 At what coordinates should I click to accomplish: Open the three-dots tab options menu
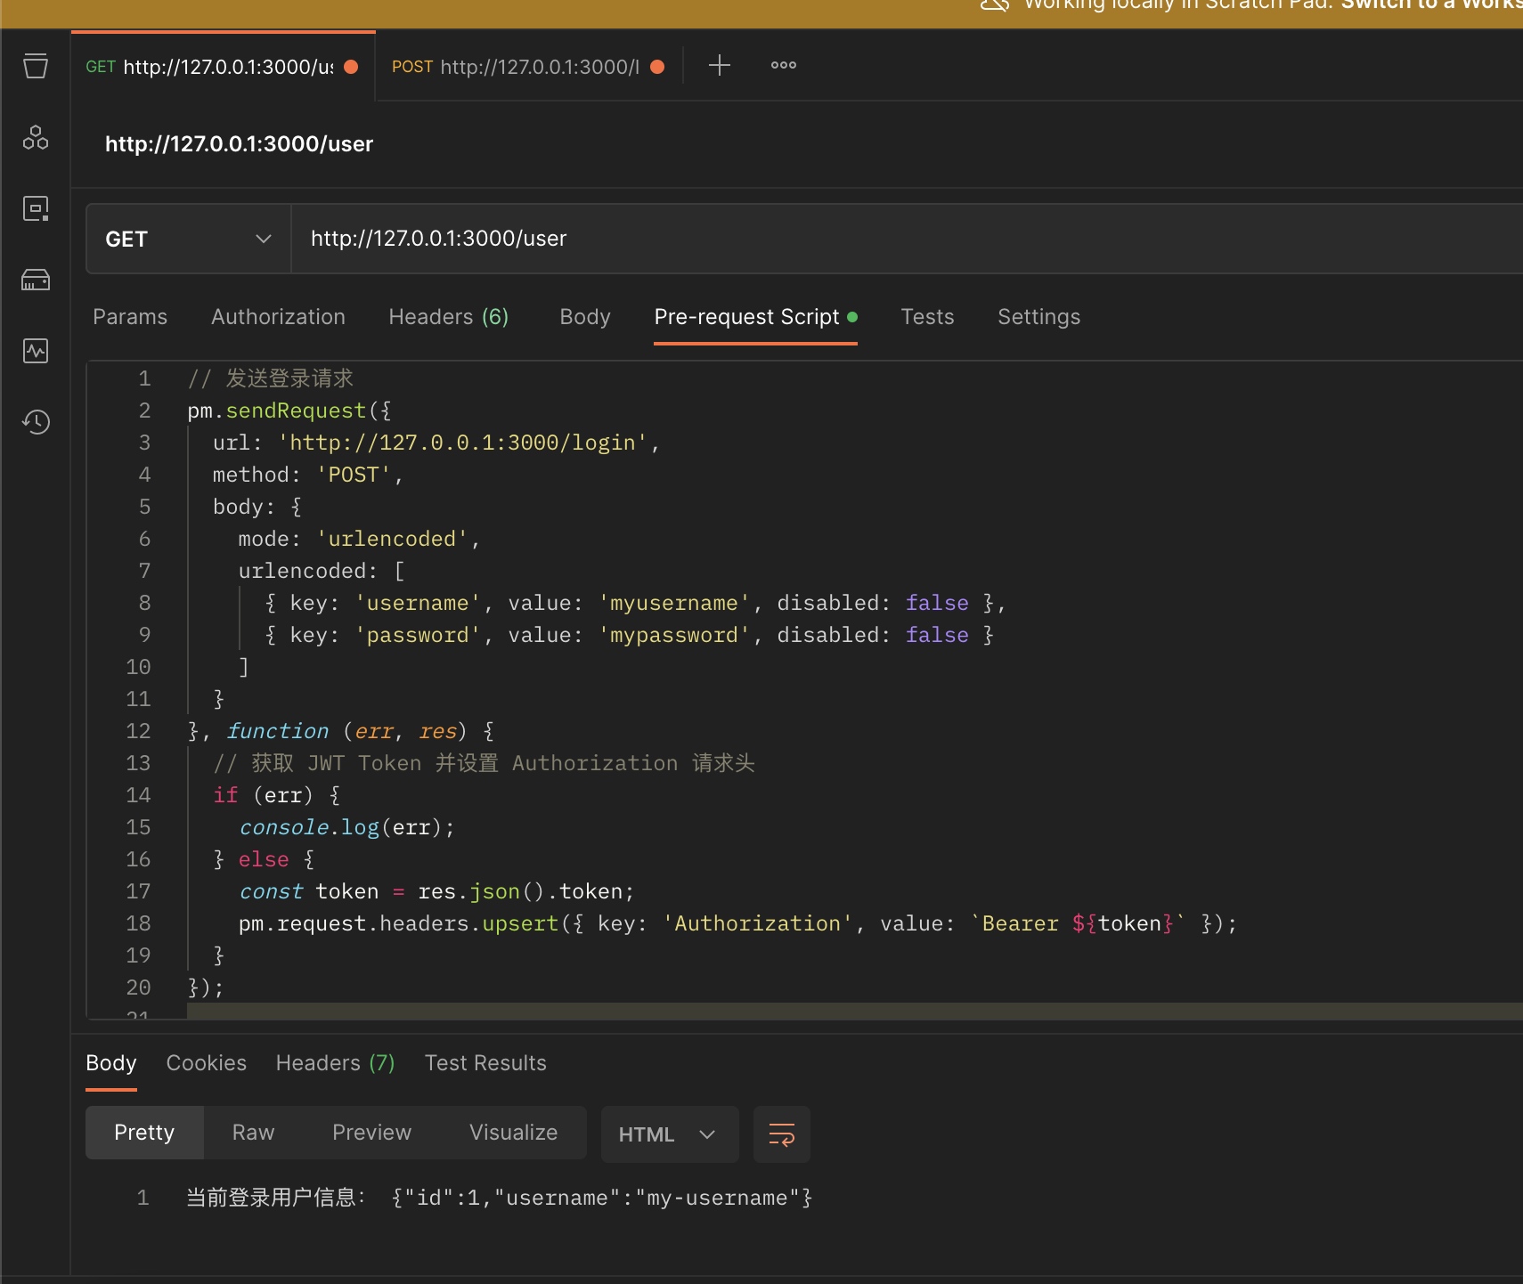click(x=783, y=66)
